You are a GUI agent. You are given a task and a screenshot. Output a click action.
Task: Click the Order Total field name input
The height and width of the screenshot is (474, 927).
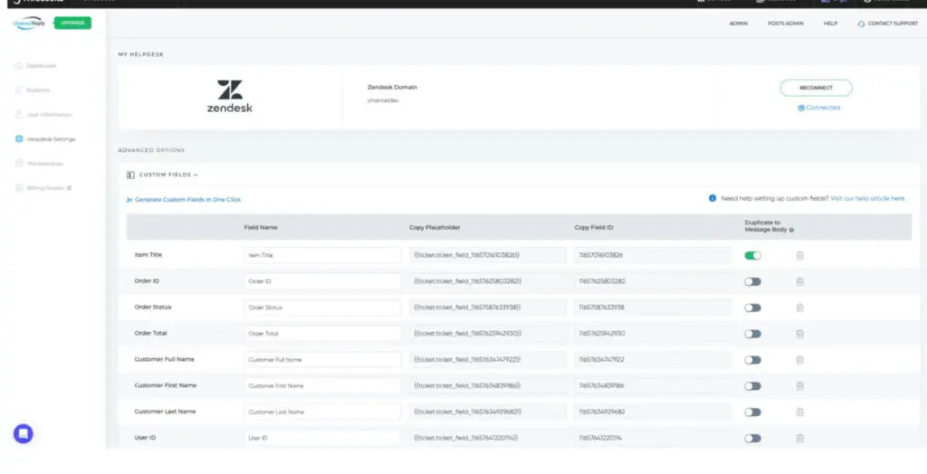(322, 334)
